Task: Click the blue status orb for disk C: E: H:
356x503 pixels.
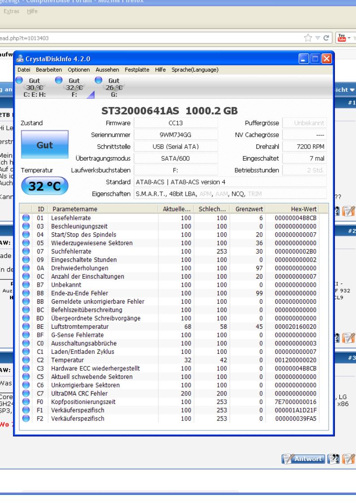Action: 19,80
